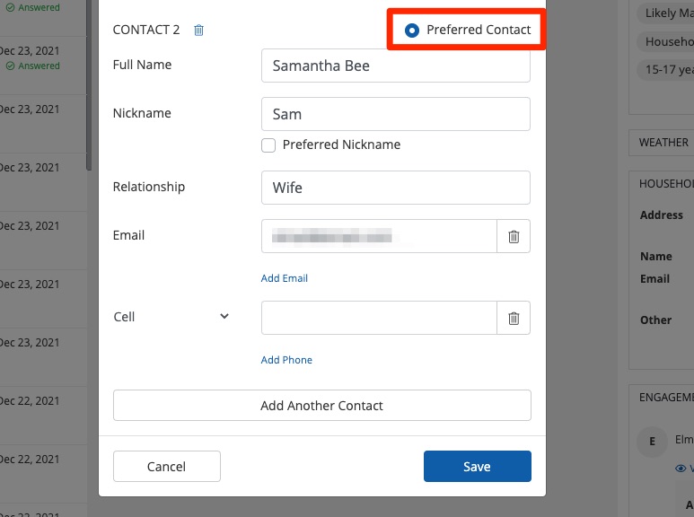Click the Full Name field with Samantha Bee
The image size is (694, 517).
(395, 66)
